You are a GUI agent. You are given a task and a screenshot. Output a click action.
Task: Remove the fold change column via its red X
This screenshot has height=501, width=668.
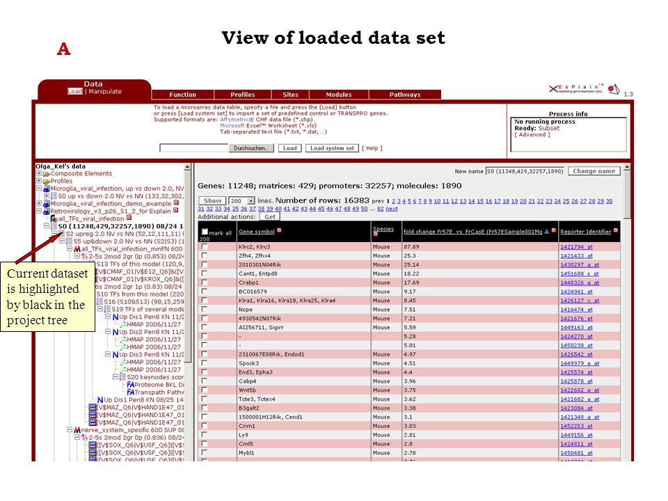point(553,230)
